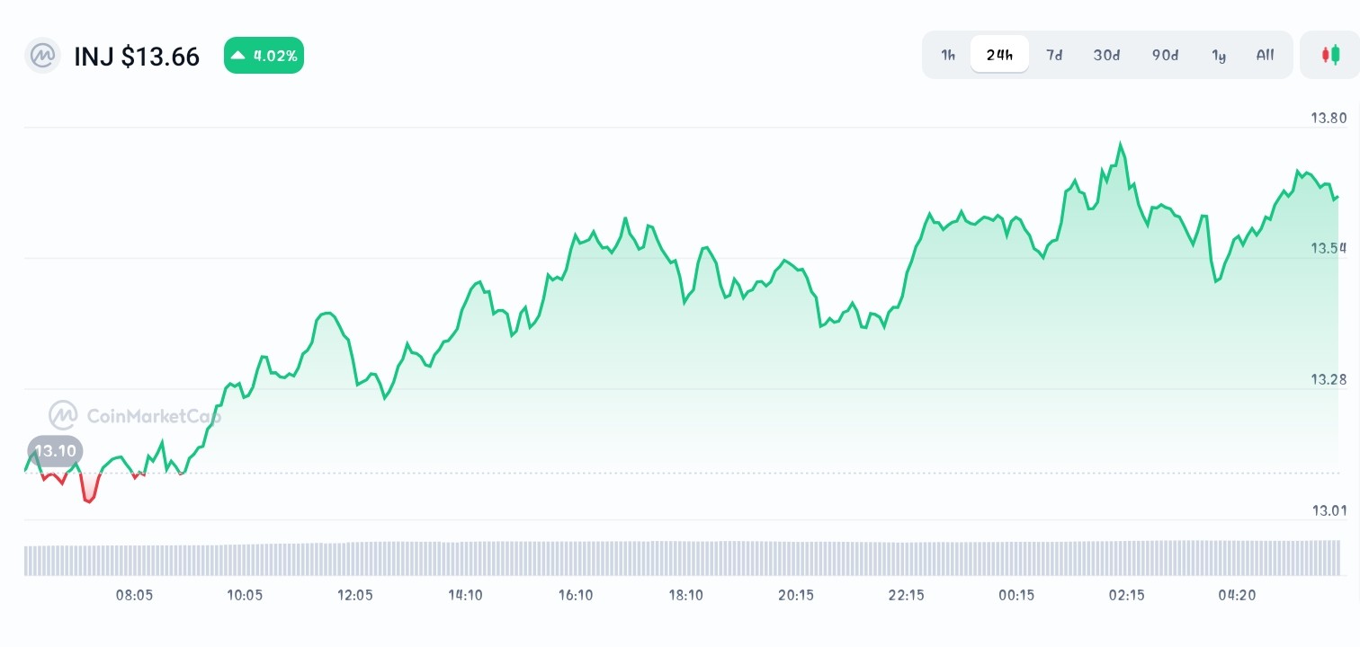Select the All time range tab
1360x647 pixels.
(1266, 55)
